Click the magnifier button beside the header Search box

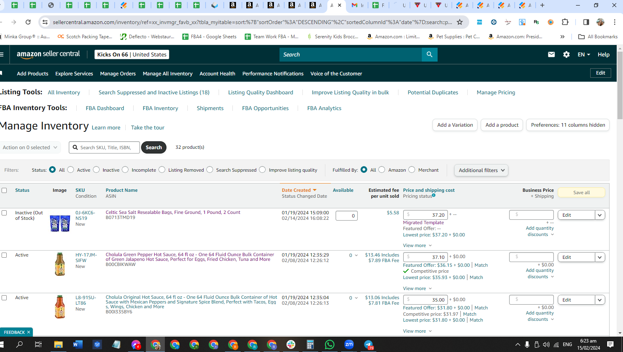click(430, 54)
